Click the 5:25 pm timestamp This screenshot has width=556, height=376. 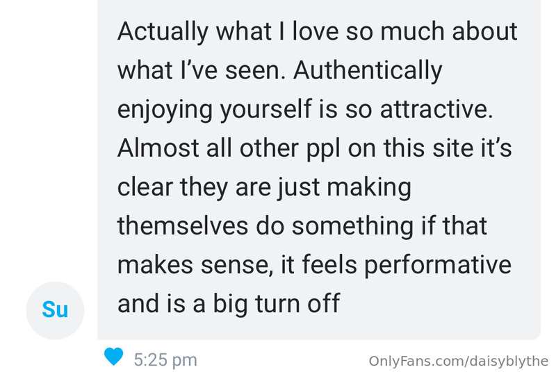[x=165, y=360]
